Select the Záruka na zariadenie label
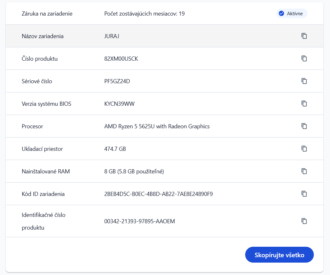 [x=47, y=14]
